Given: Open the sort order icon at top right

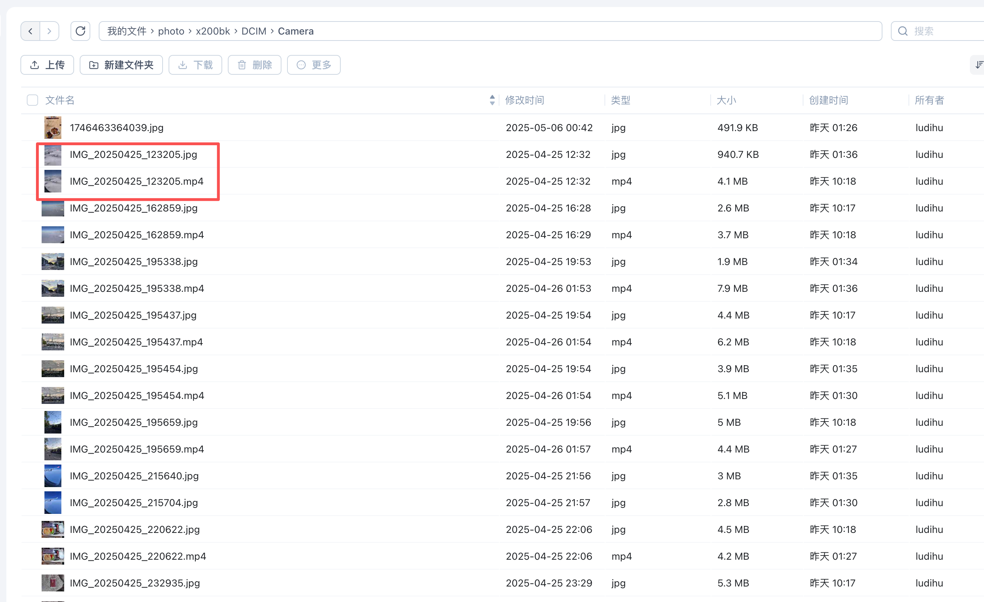Looking at the screenshot, I should click(978, 64).
